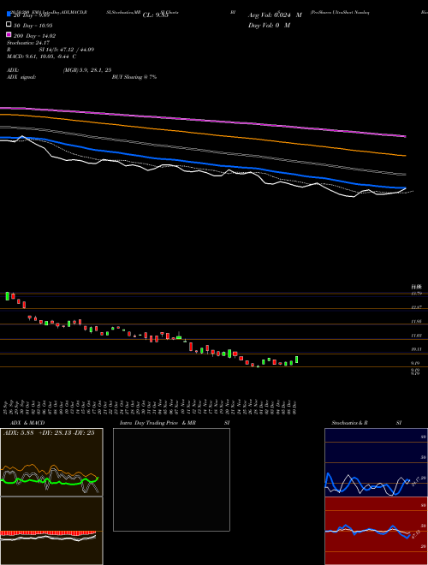Click the 'Day Vol: 0 M' label

[x=269, y=25]
